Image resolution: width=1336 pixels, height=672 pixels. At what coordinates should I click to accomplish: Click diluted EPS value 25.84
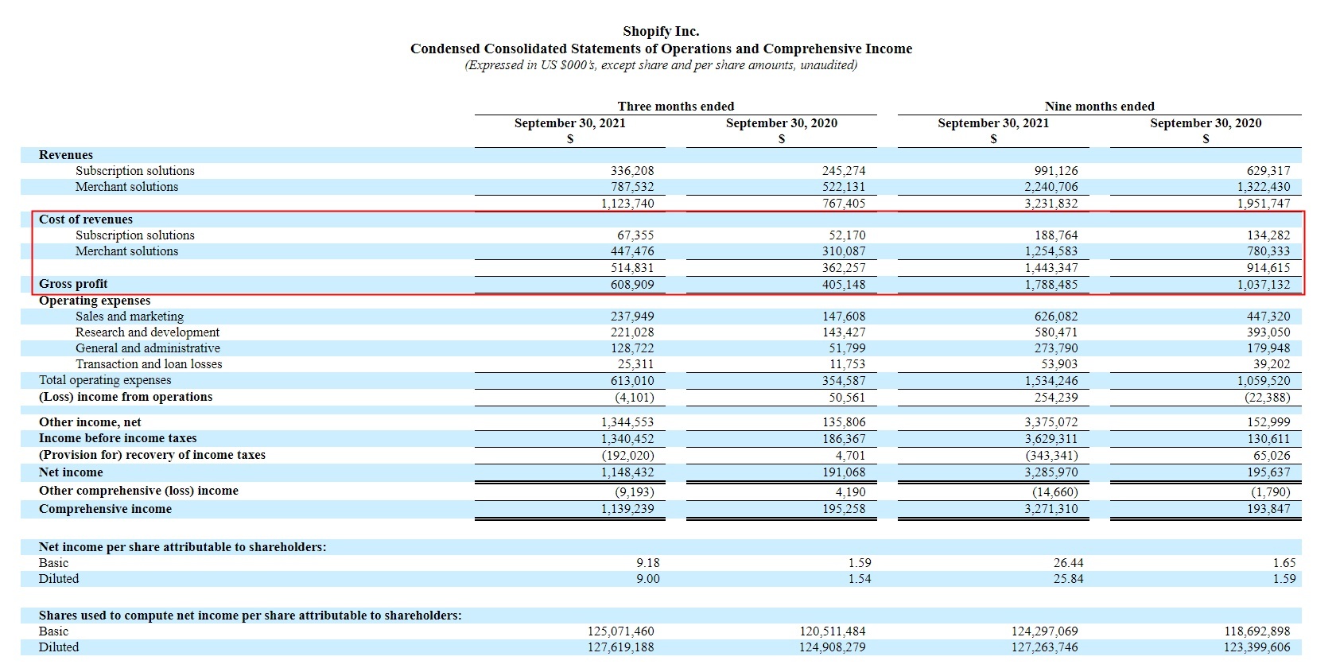click(1069, 579)
